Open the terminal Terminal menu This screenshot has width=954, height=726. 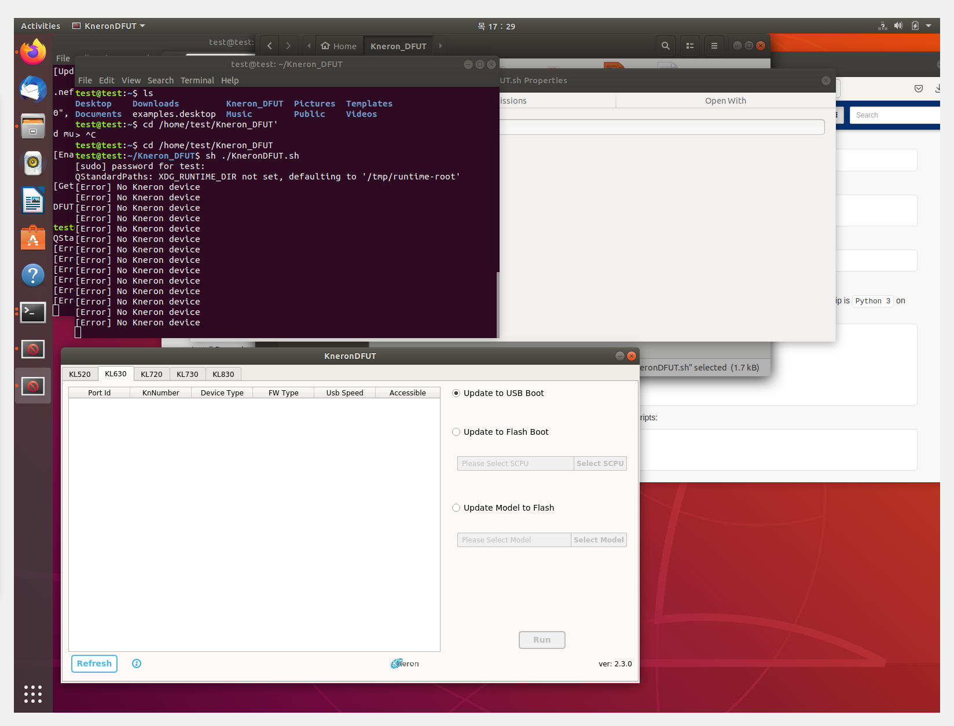click(197, 80)
